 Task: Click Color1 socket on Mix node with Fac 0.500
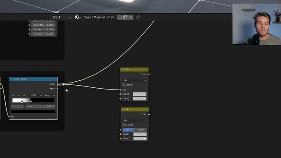pos(120,134)
